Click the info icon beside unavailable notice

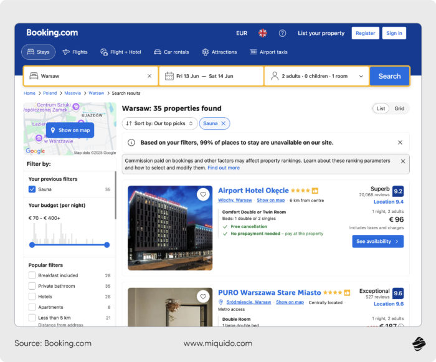[131, 143]
